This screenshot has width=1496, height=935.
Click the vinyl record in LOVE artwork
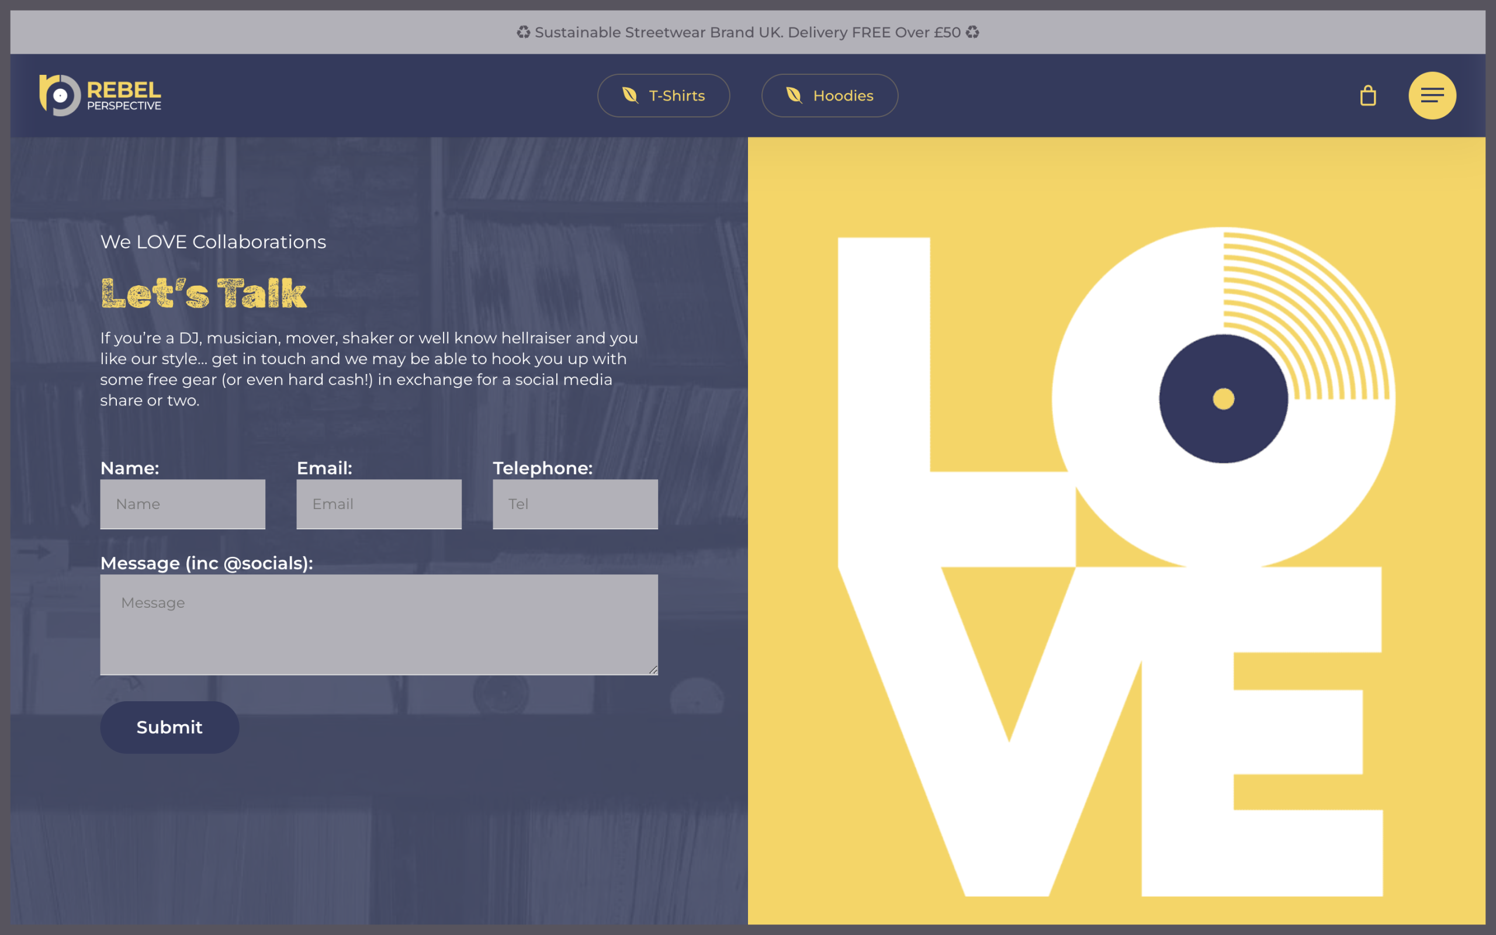(1223, 399)
